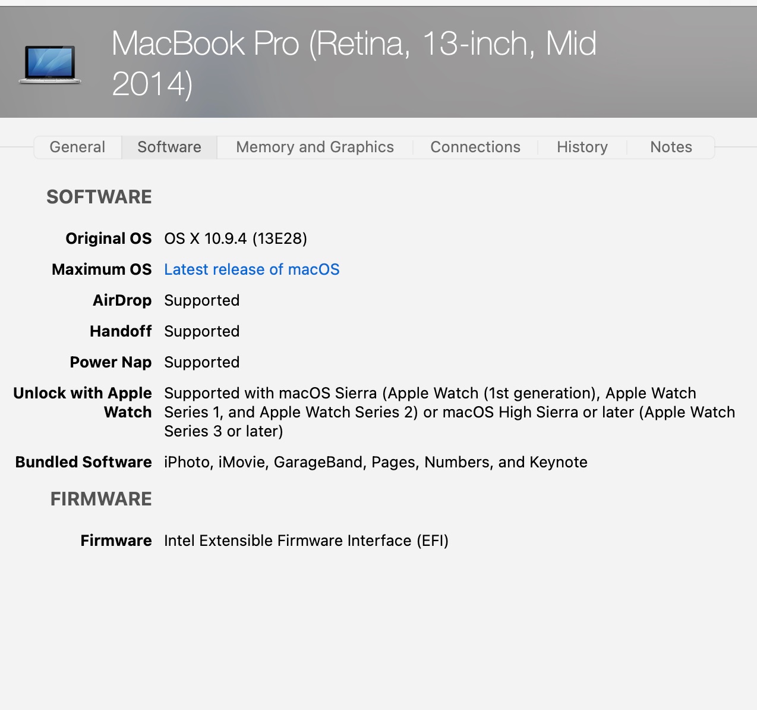Screen dimensions: 757x710
Task: Show the History tab
Action: click(582, 147)
